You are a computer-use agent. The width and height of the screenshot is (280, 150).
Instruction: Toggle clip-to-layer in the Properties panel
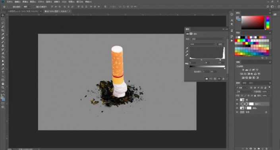[x=207, y=79]
